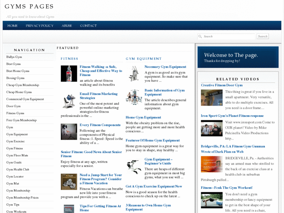
Task: Open Iron Sport Gym's Planet Fitness response
Action: (x=232, y=116)
